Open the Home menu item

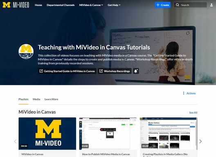tap(38, 5)
